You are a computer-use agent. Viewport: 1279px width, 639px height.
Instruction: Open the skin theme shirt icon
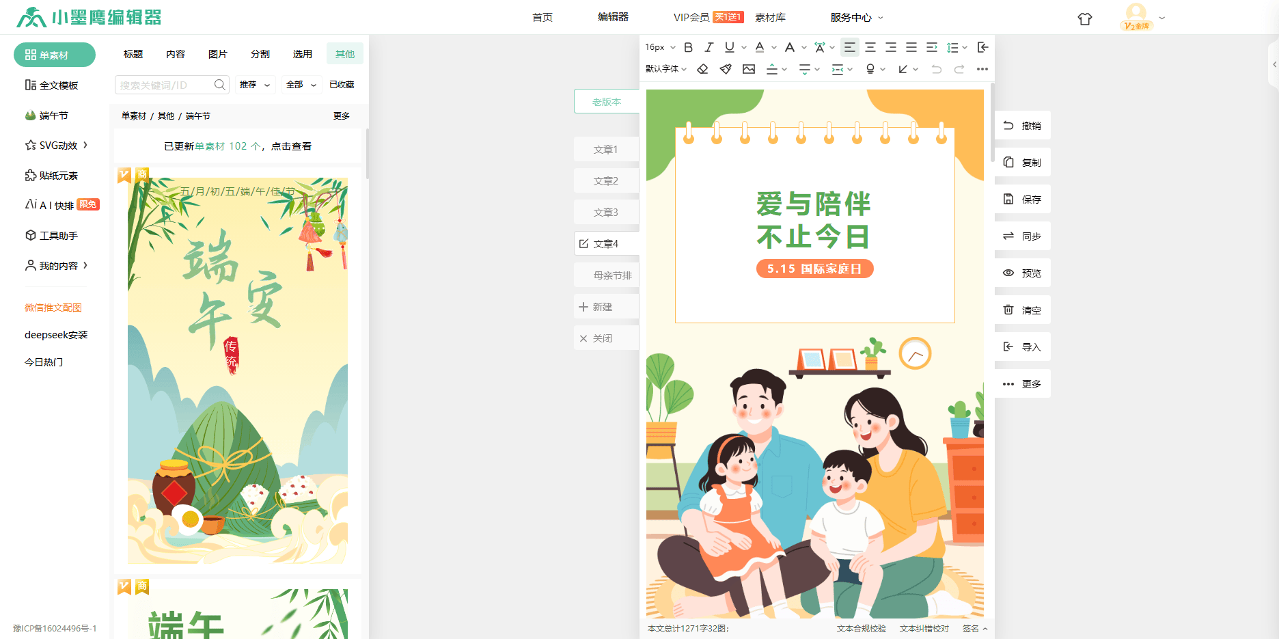1084,18
